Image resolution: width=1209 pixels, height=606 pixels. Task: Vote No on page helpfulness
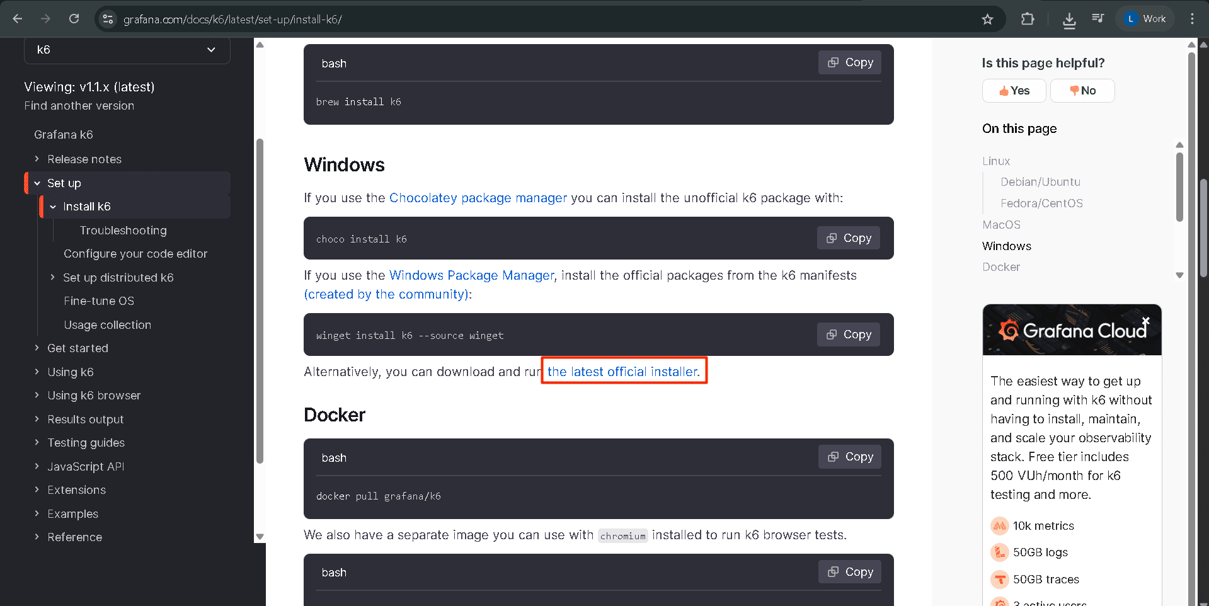point(1082,90)
